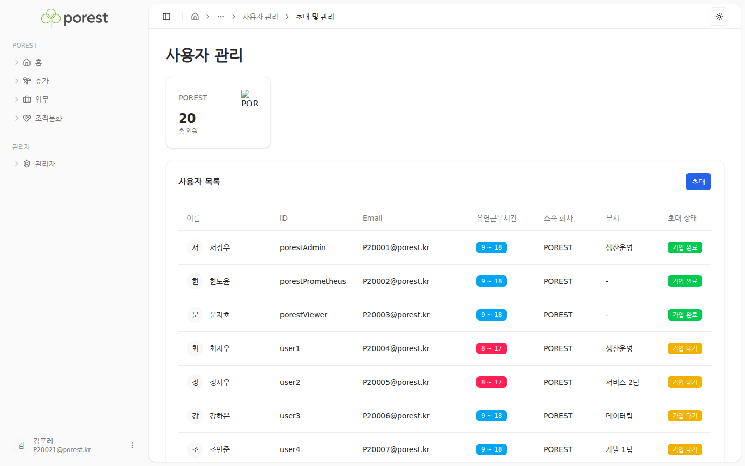Click the 강 avatar of 강하은

195,416
